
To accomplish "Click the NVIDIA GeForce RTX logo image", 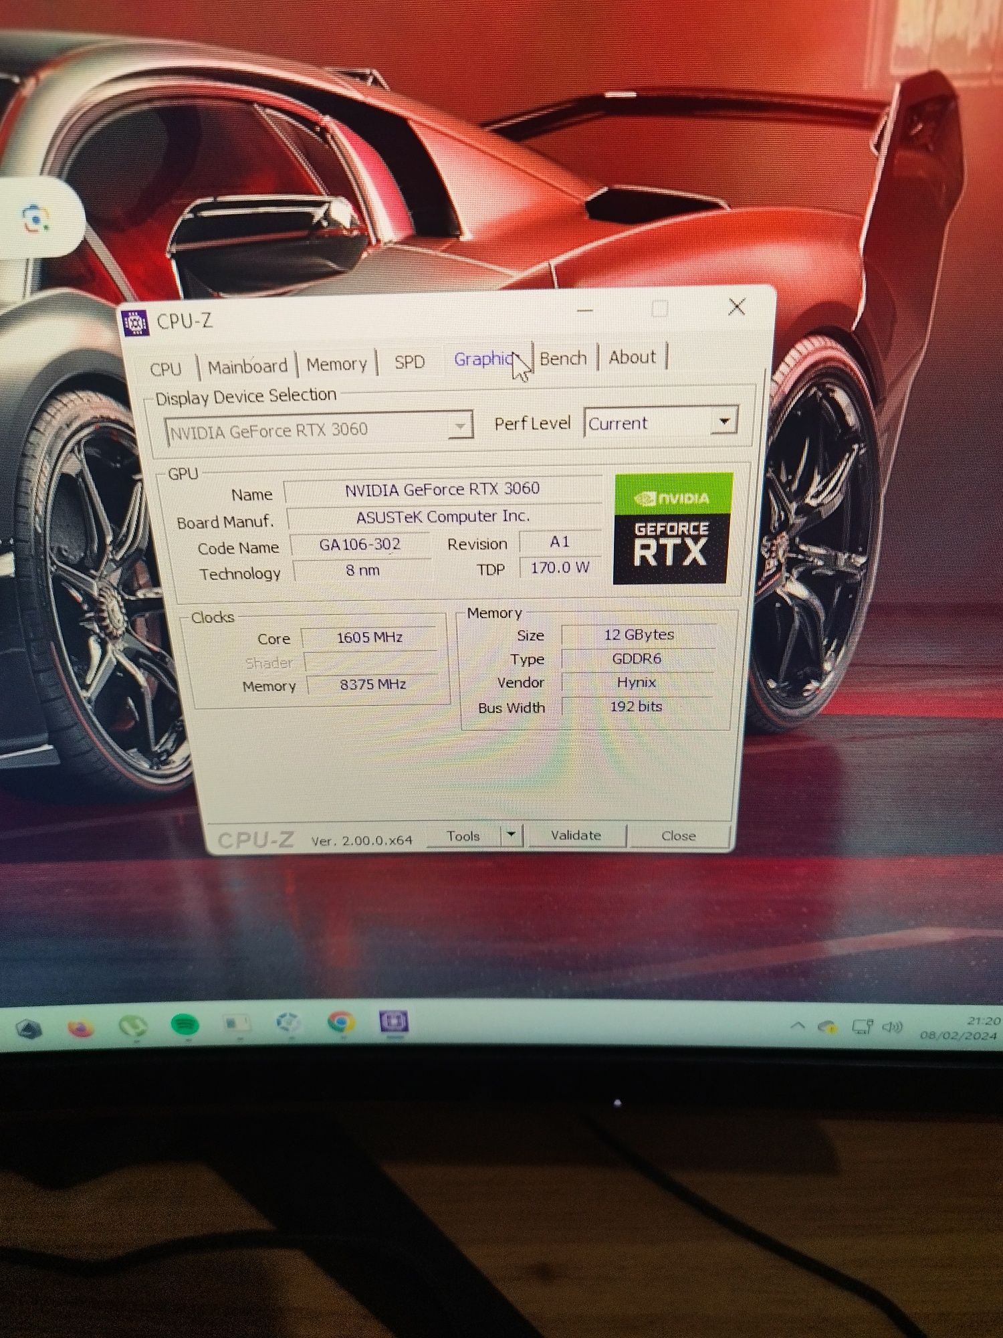I will [672, 529].
